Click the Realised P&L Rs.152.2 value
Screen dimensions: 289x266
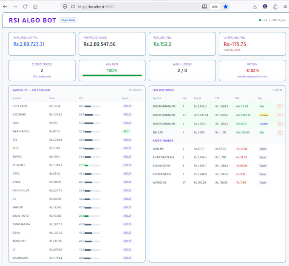coord(162,44)
